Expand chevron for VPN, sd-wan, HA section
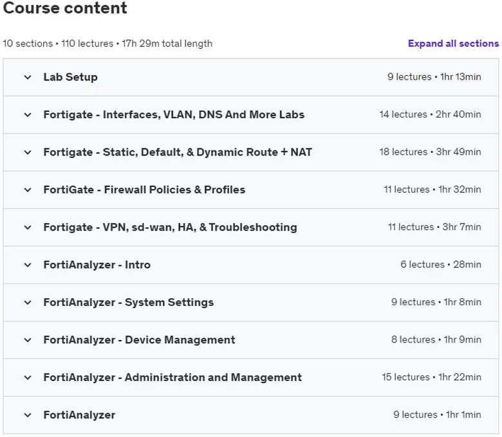 (x=28, y=227)
